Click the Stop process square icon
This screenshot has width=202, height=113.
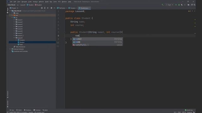(185, 5)
